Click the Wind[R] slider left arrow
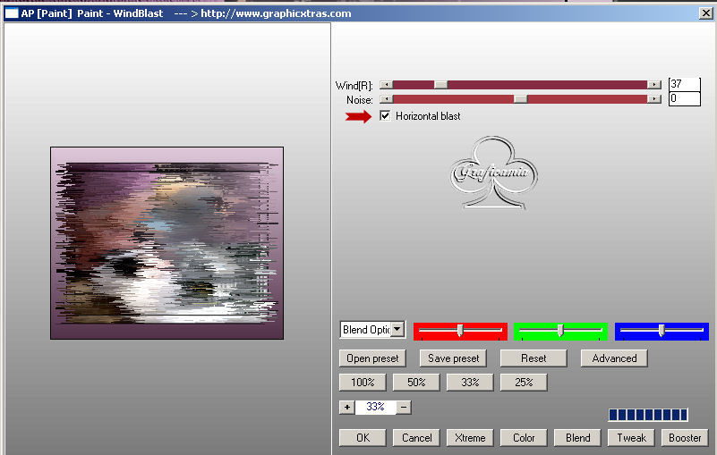The image size is (717, 455). click(387, 85)
